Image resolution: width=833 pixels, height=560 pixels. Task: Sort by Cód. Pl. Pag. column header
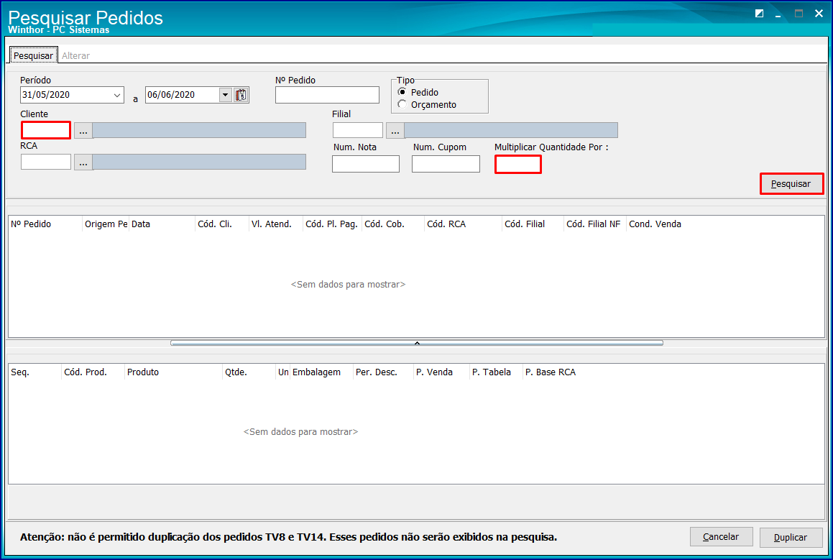coord(333,224)
